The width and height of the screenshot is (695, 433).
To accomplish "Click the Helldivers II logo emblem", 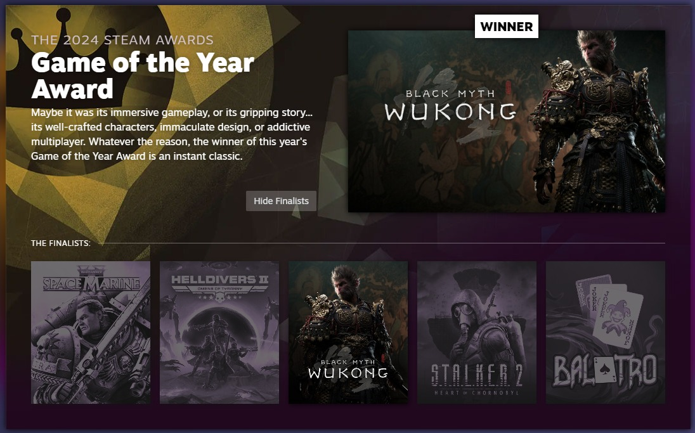I will click(x=219, y=286).
